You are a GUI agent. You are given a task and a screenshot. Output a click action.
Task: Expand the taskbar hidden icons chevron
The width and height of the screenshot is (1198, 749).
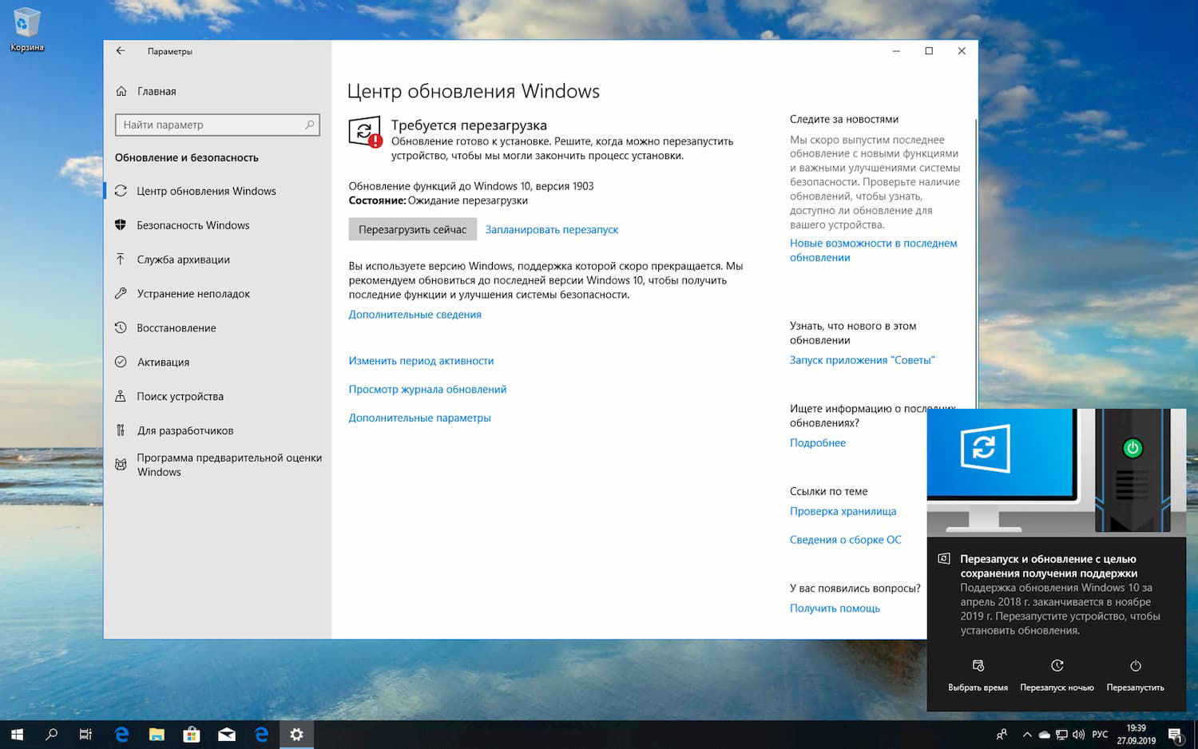click(1027, 733)
